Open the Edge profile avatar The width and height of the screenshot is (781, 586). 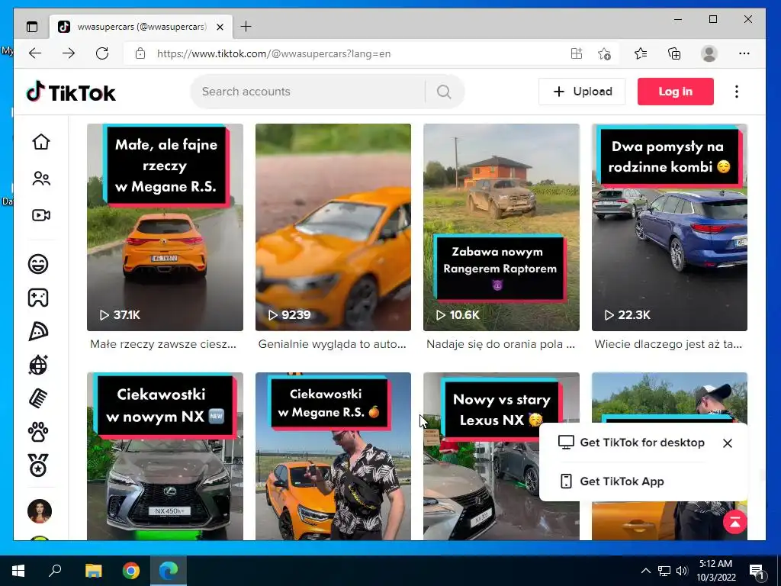709,53
